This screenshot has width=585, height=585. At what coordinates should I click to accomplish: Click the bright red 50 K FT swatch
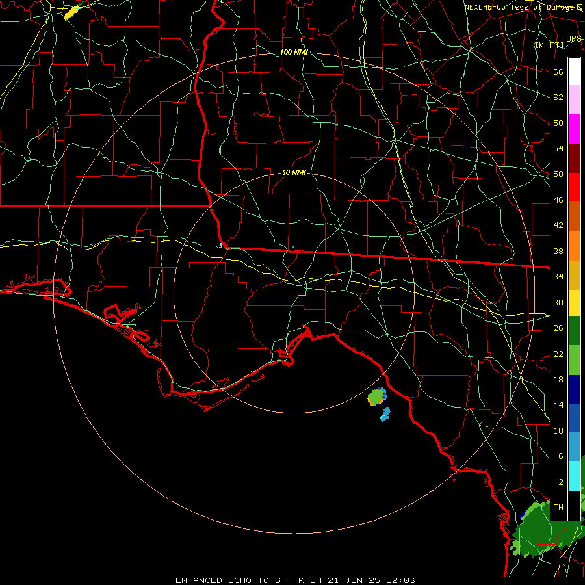[574, 187]
